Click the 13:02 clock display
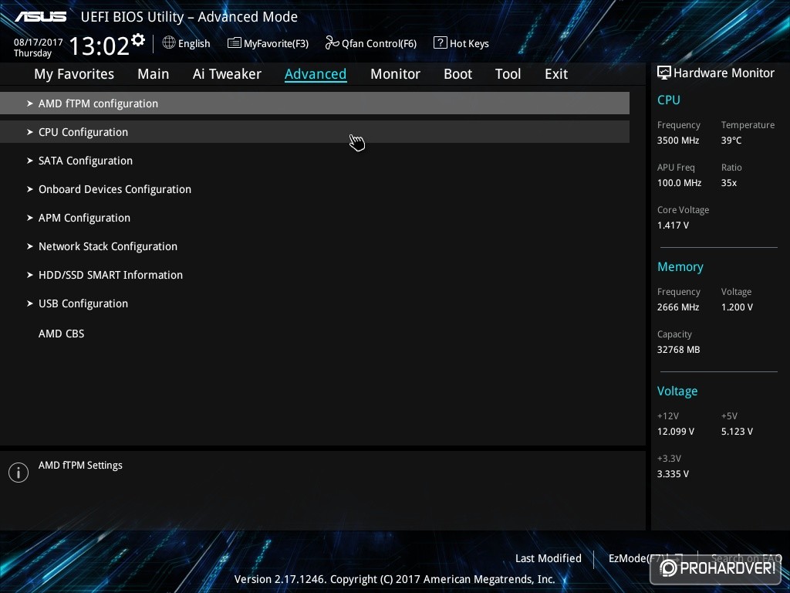The width and height of the screenshot is (790, 593). 99,46
